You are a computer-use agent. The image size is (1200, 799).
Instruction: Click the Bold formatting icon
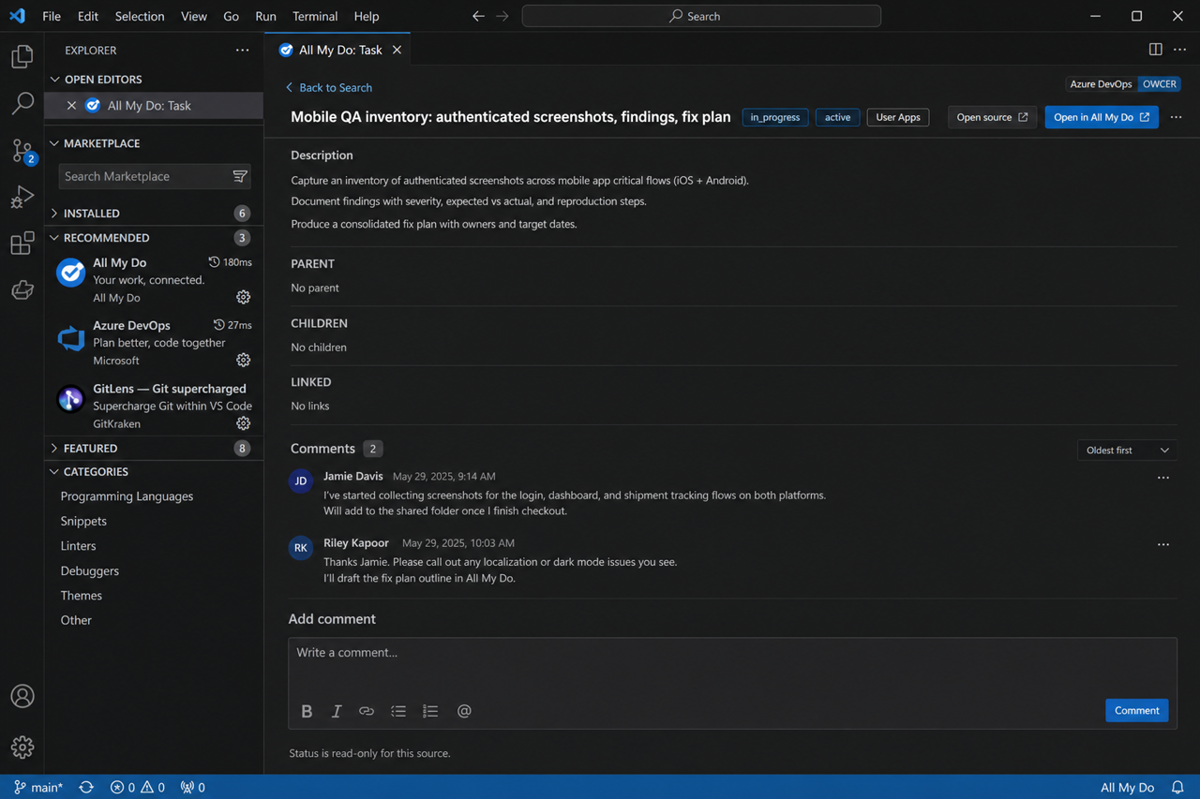[x=307, y=711]
